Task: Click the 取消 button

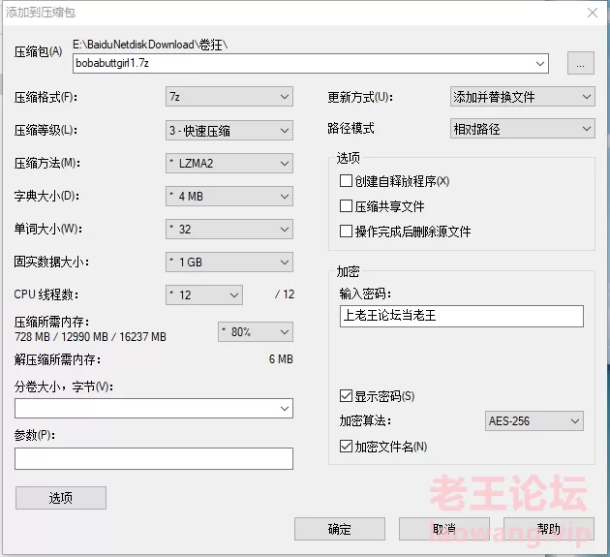Action: (443, 529)
